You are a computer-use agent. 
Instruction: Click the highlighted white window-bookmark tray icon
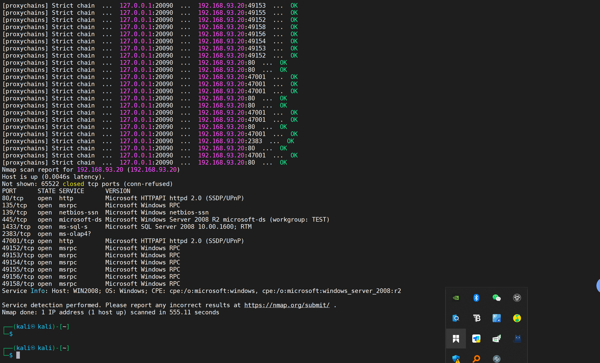click(456, 339)
